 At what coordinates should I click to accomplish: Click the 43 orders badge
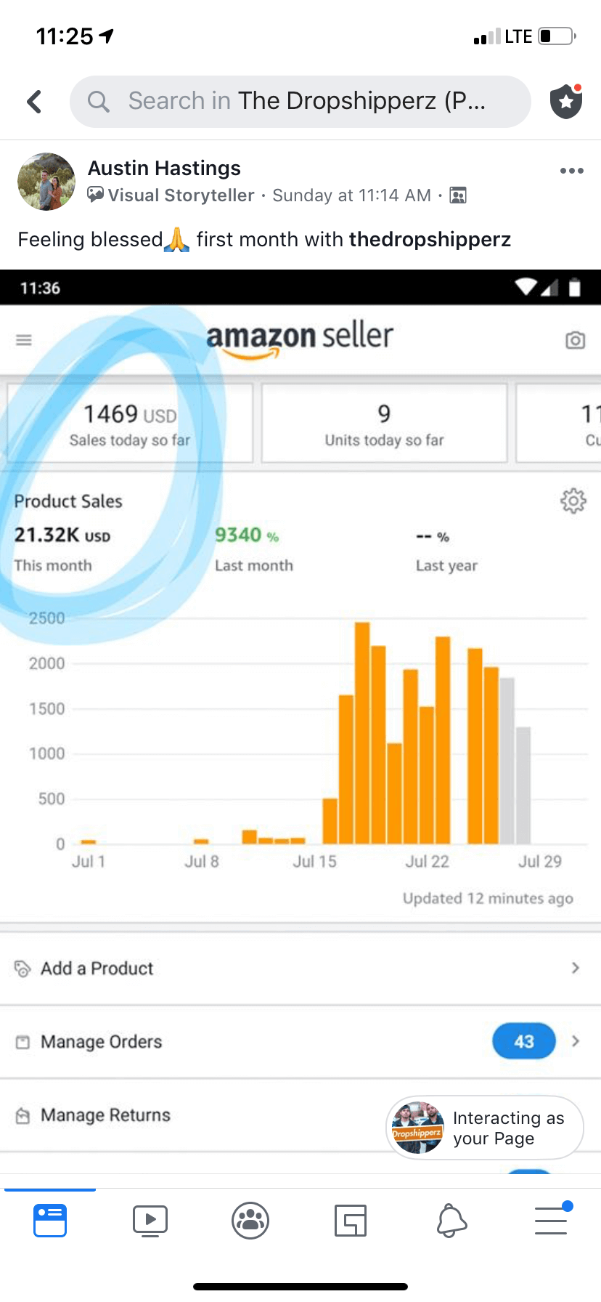click(x=523, y=1041)
